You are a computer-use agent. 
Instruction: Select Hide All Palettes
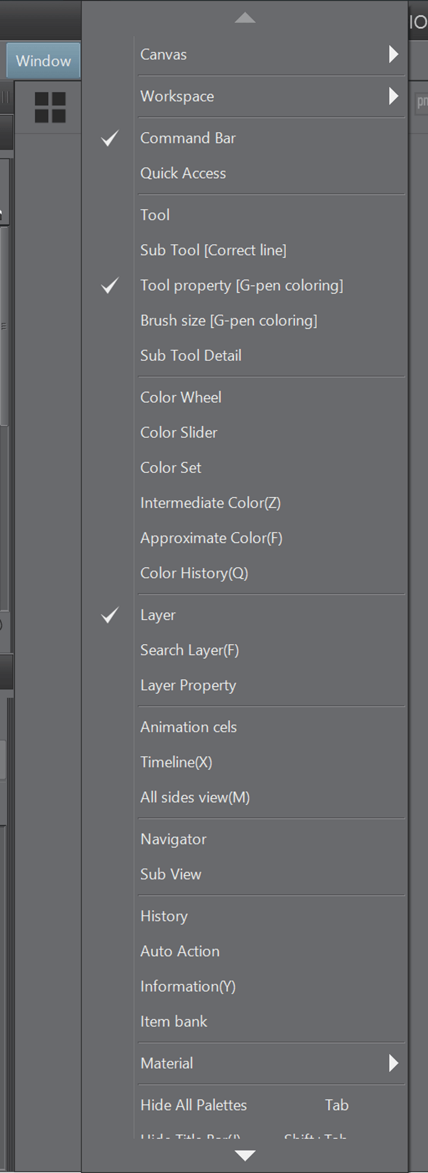click(193, 1105)
